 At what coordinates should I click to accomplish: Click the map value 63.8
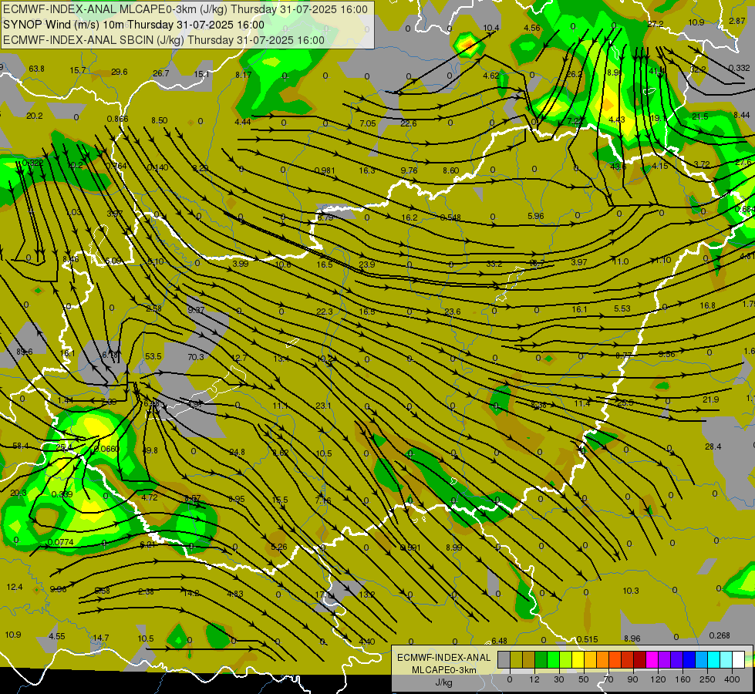coord(36,69)
